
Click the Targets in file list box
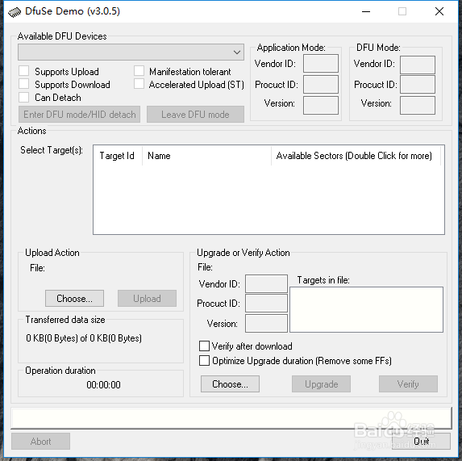pos(366,309)
